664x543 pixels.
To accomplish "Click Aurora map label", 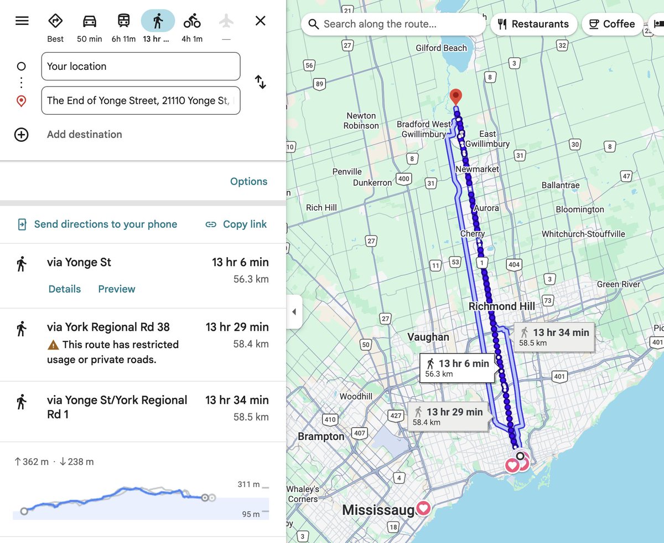I will point(486,208).
